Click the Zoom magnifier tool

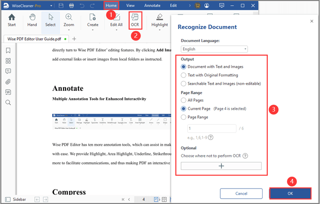(x=69, y=20)
